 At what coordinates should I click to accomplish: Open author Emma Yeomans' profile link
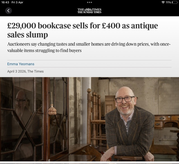(x=21, y=64)
